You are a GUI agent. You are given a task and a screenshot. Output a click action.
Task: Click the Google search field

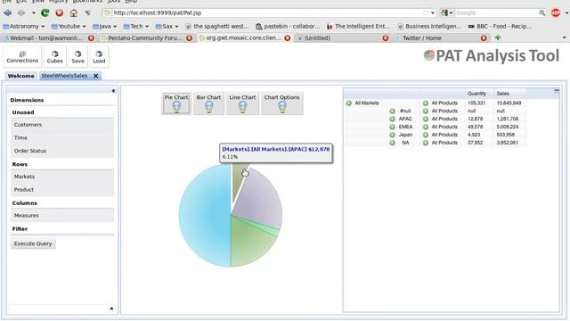point(496,12)
